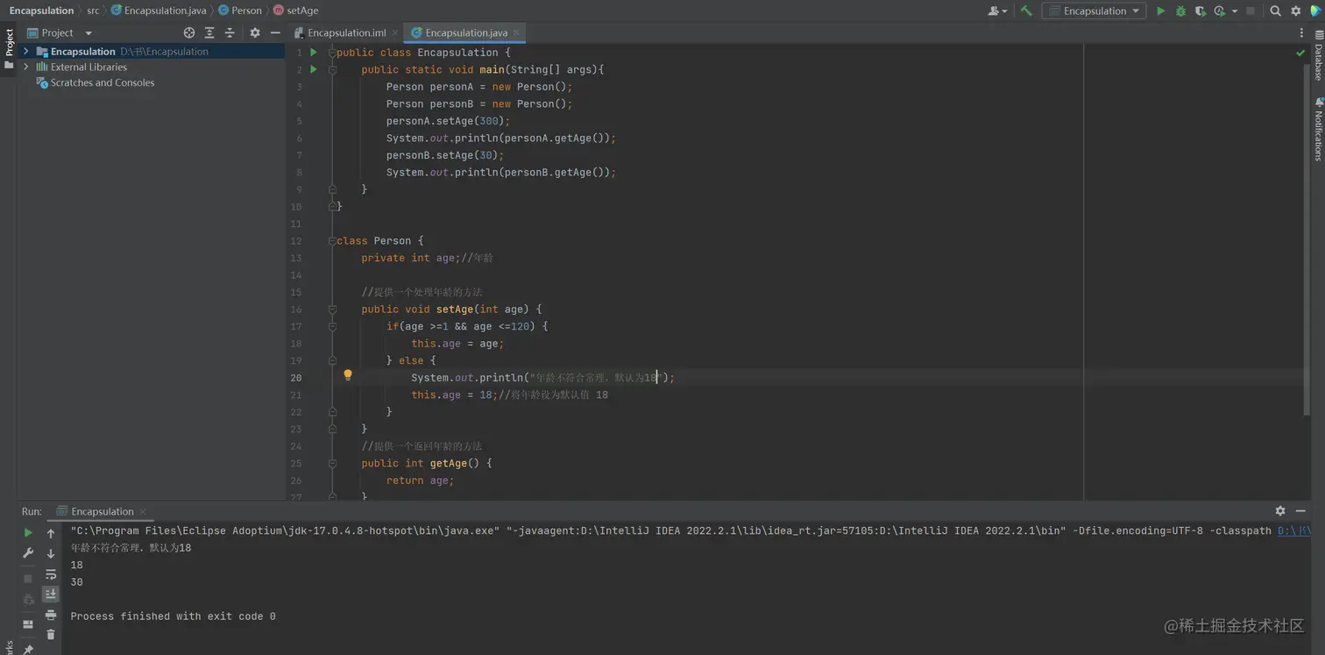Expand External Libraries node

tap(25, 67)
